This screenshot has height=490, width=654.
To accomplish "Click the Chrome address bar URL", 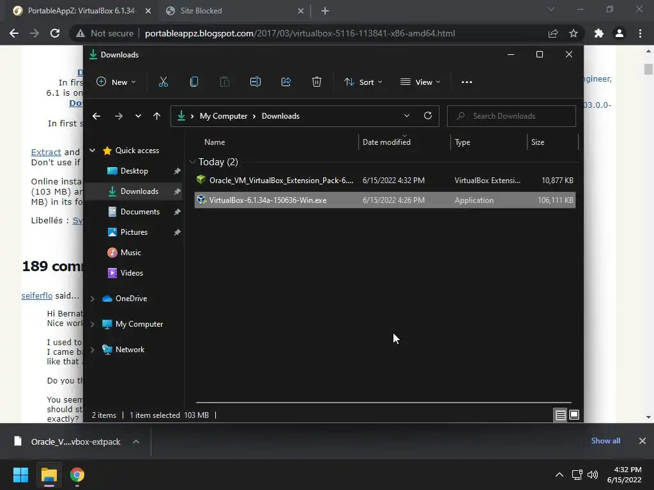I will click(x=300, y=33).
